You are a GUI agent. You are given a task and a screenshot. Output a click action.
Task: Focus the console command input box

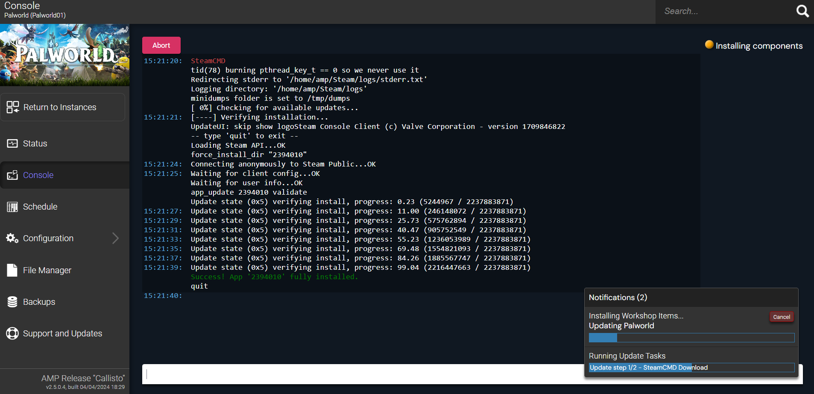click(363, 374)
